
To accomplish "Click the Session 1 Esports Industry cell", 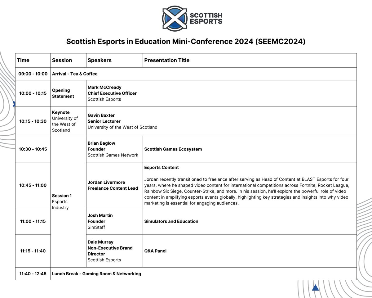I will click(62, 201).
